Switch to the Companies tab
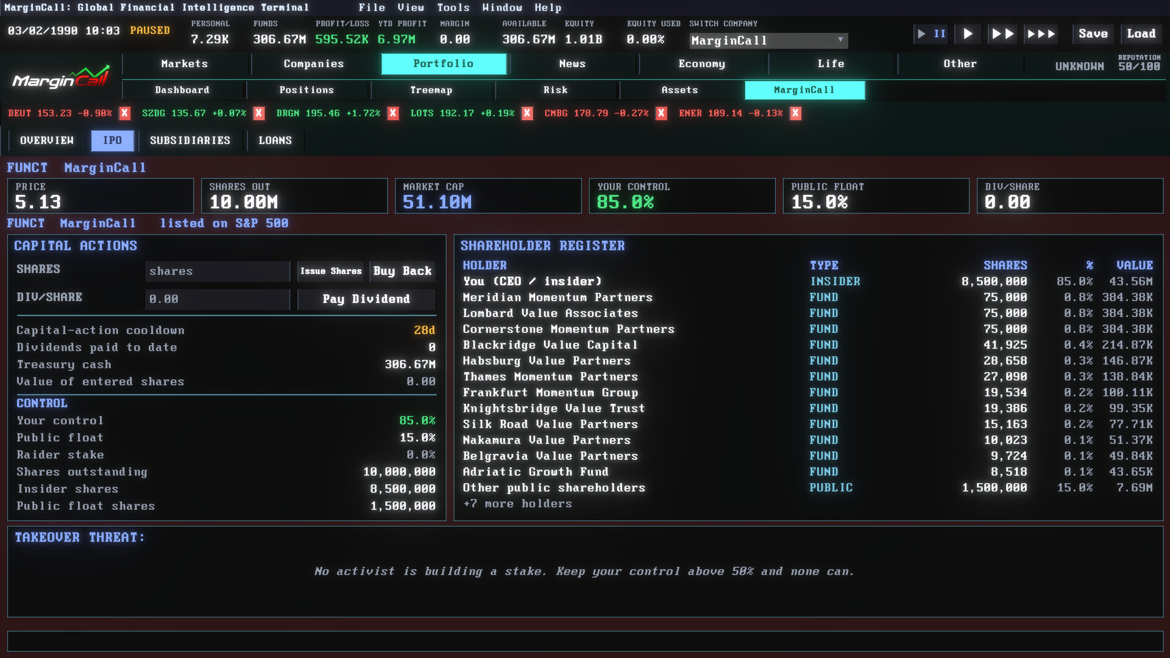This screenshot has height=658, width=1170. (x=314, y=63)
